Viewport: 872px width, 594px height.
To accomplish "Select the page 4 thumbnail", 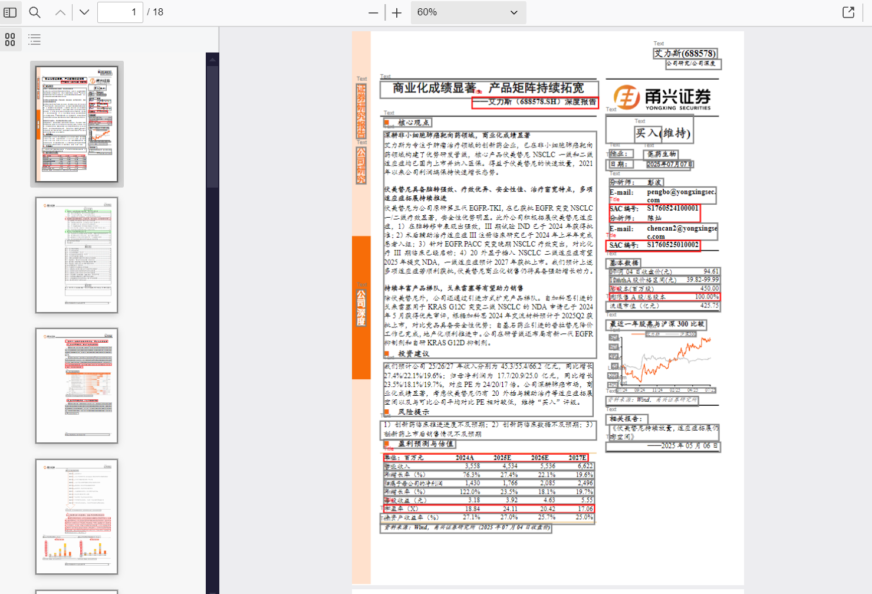I will click(77, 516).
